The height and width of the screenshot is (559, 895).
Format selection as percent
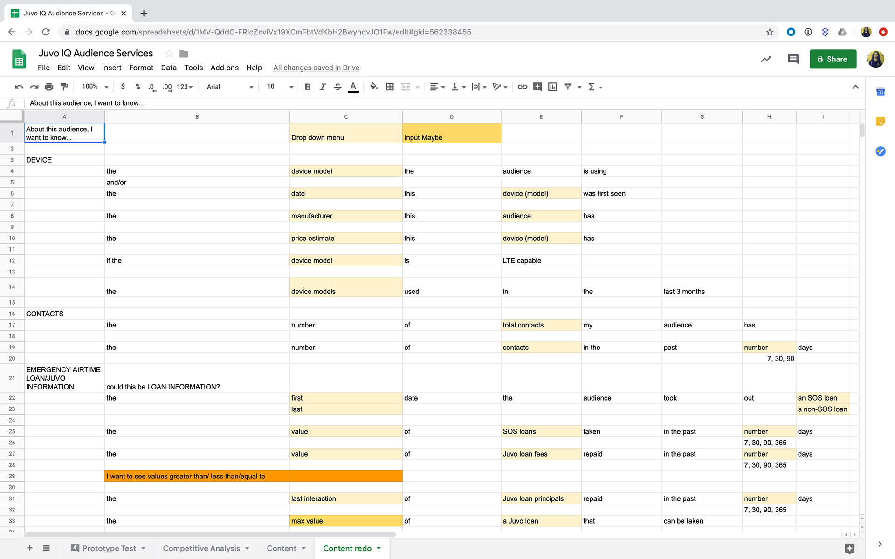(x=138, y=87)
